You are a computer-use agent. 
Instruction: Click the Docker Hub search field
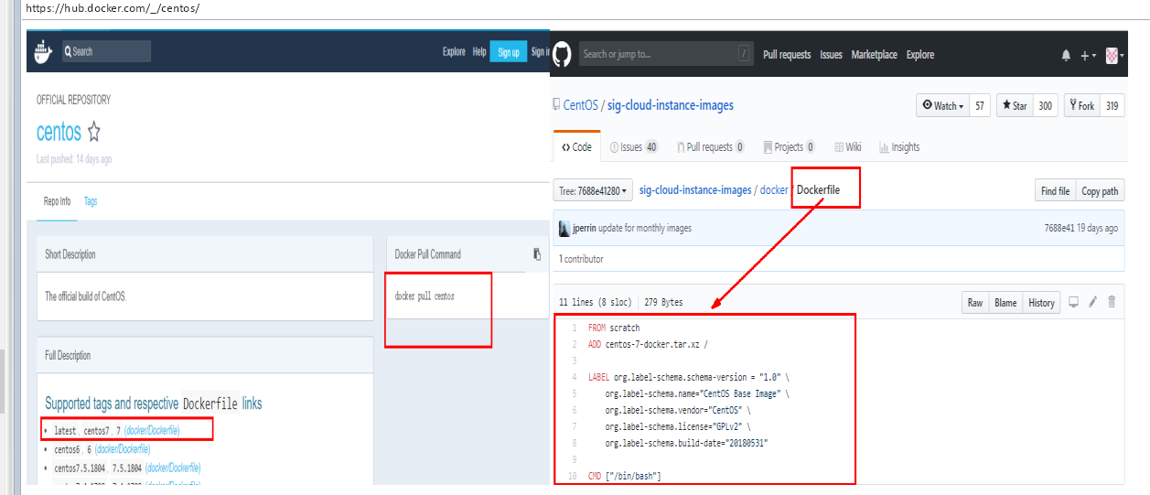click(x=106, y=52)
